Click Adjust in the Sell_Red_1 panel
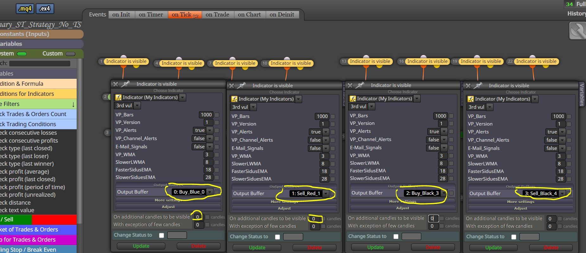586x253 pixels. (x=284, y=208)
